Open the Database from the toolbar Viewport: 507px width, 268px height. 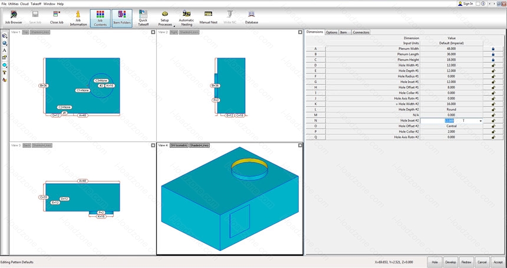point(251,18)
